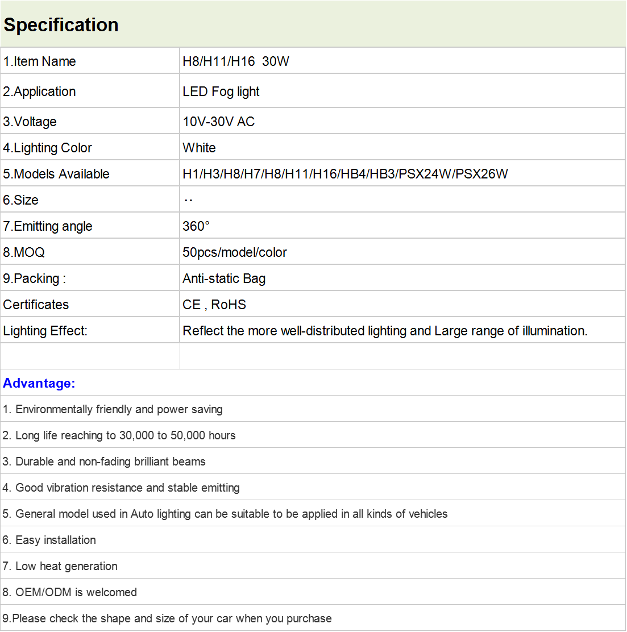Click the LED Fog light value
The width and height of the screenshot is (627, 632).
click(x=221, y=92)
